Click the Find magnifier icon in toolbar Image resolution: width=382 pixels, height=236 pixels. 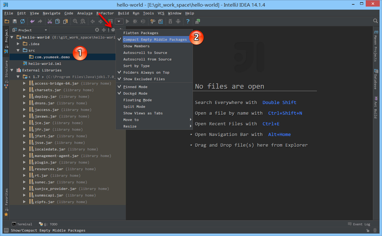(75, 21)
